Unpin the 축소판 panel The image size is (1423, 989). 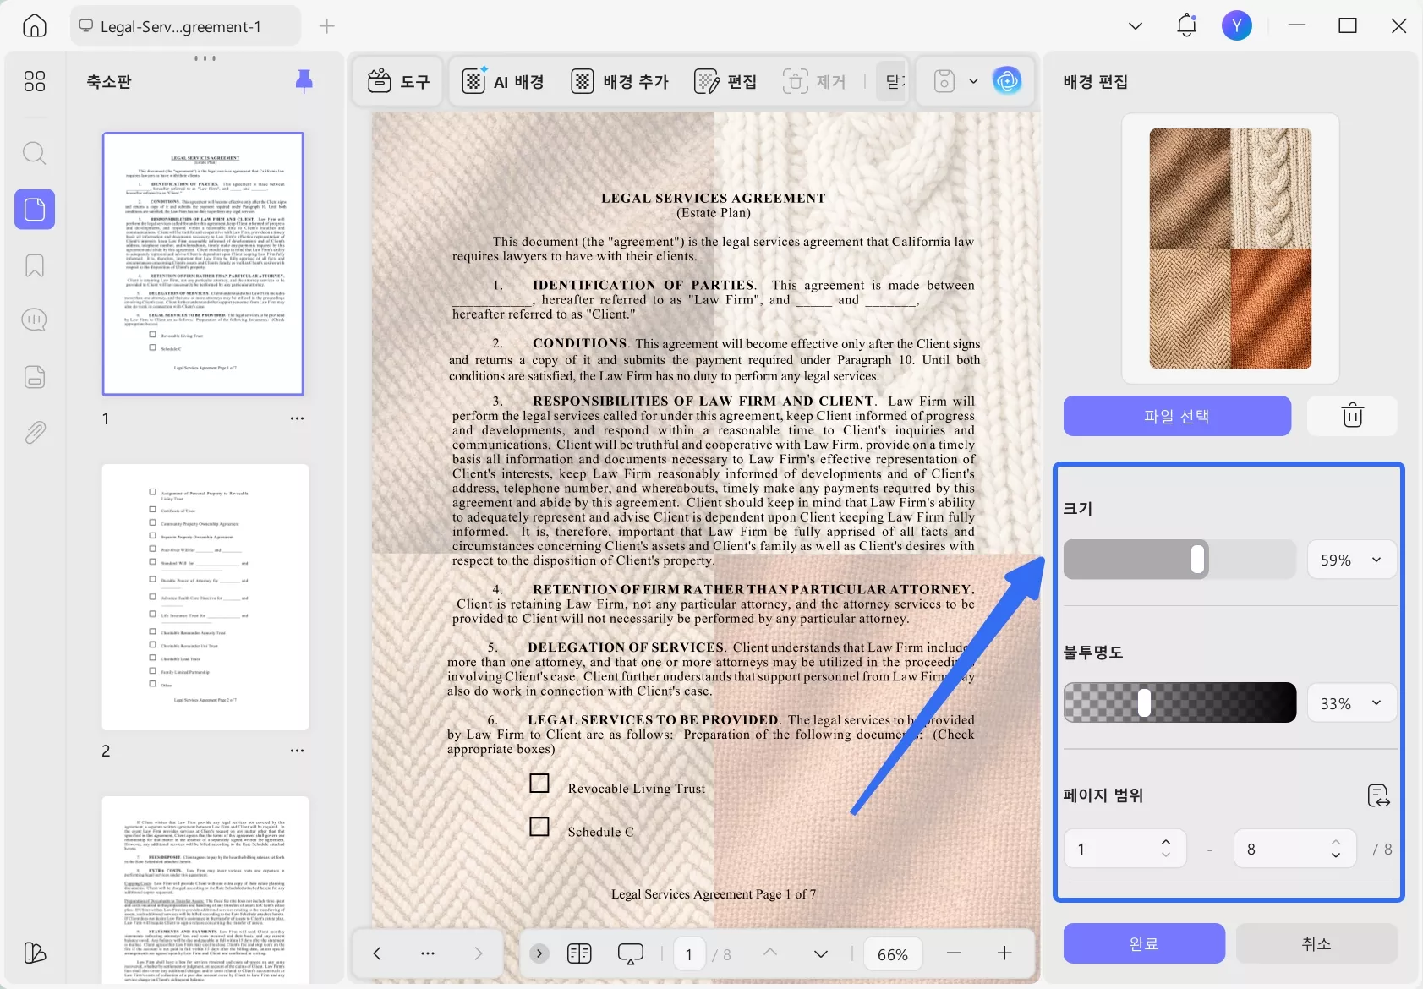click(x=304, y=81)
